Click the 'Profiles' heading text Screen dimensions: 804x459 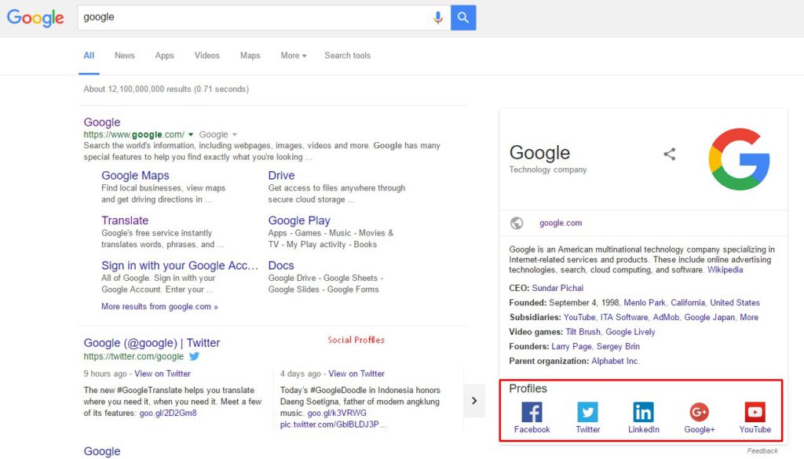coord(528,388)
